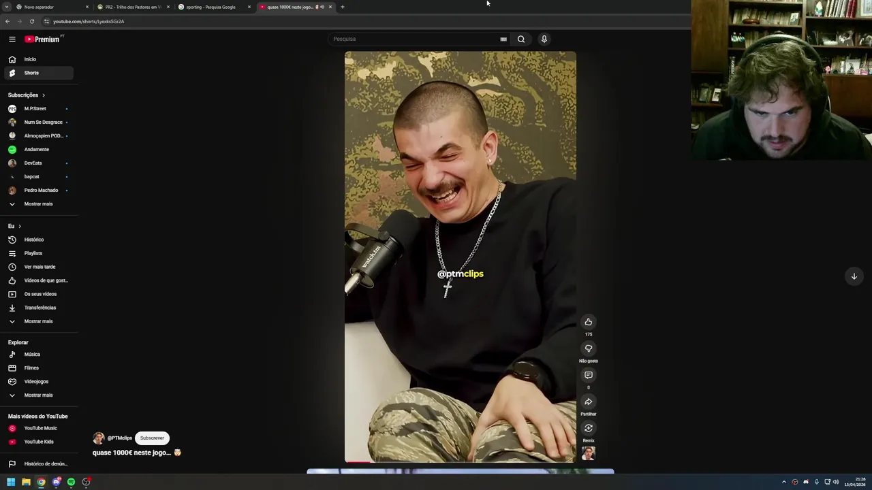
Task: Open Música under Explorar
Action: coord(38,355)
